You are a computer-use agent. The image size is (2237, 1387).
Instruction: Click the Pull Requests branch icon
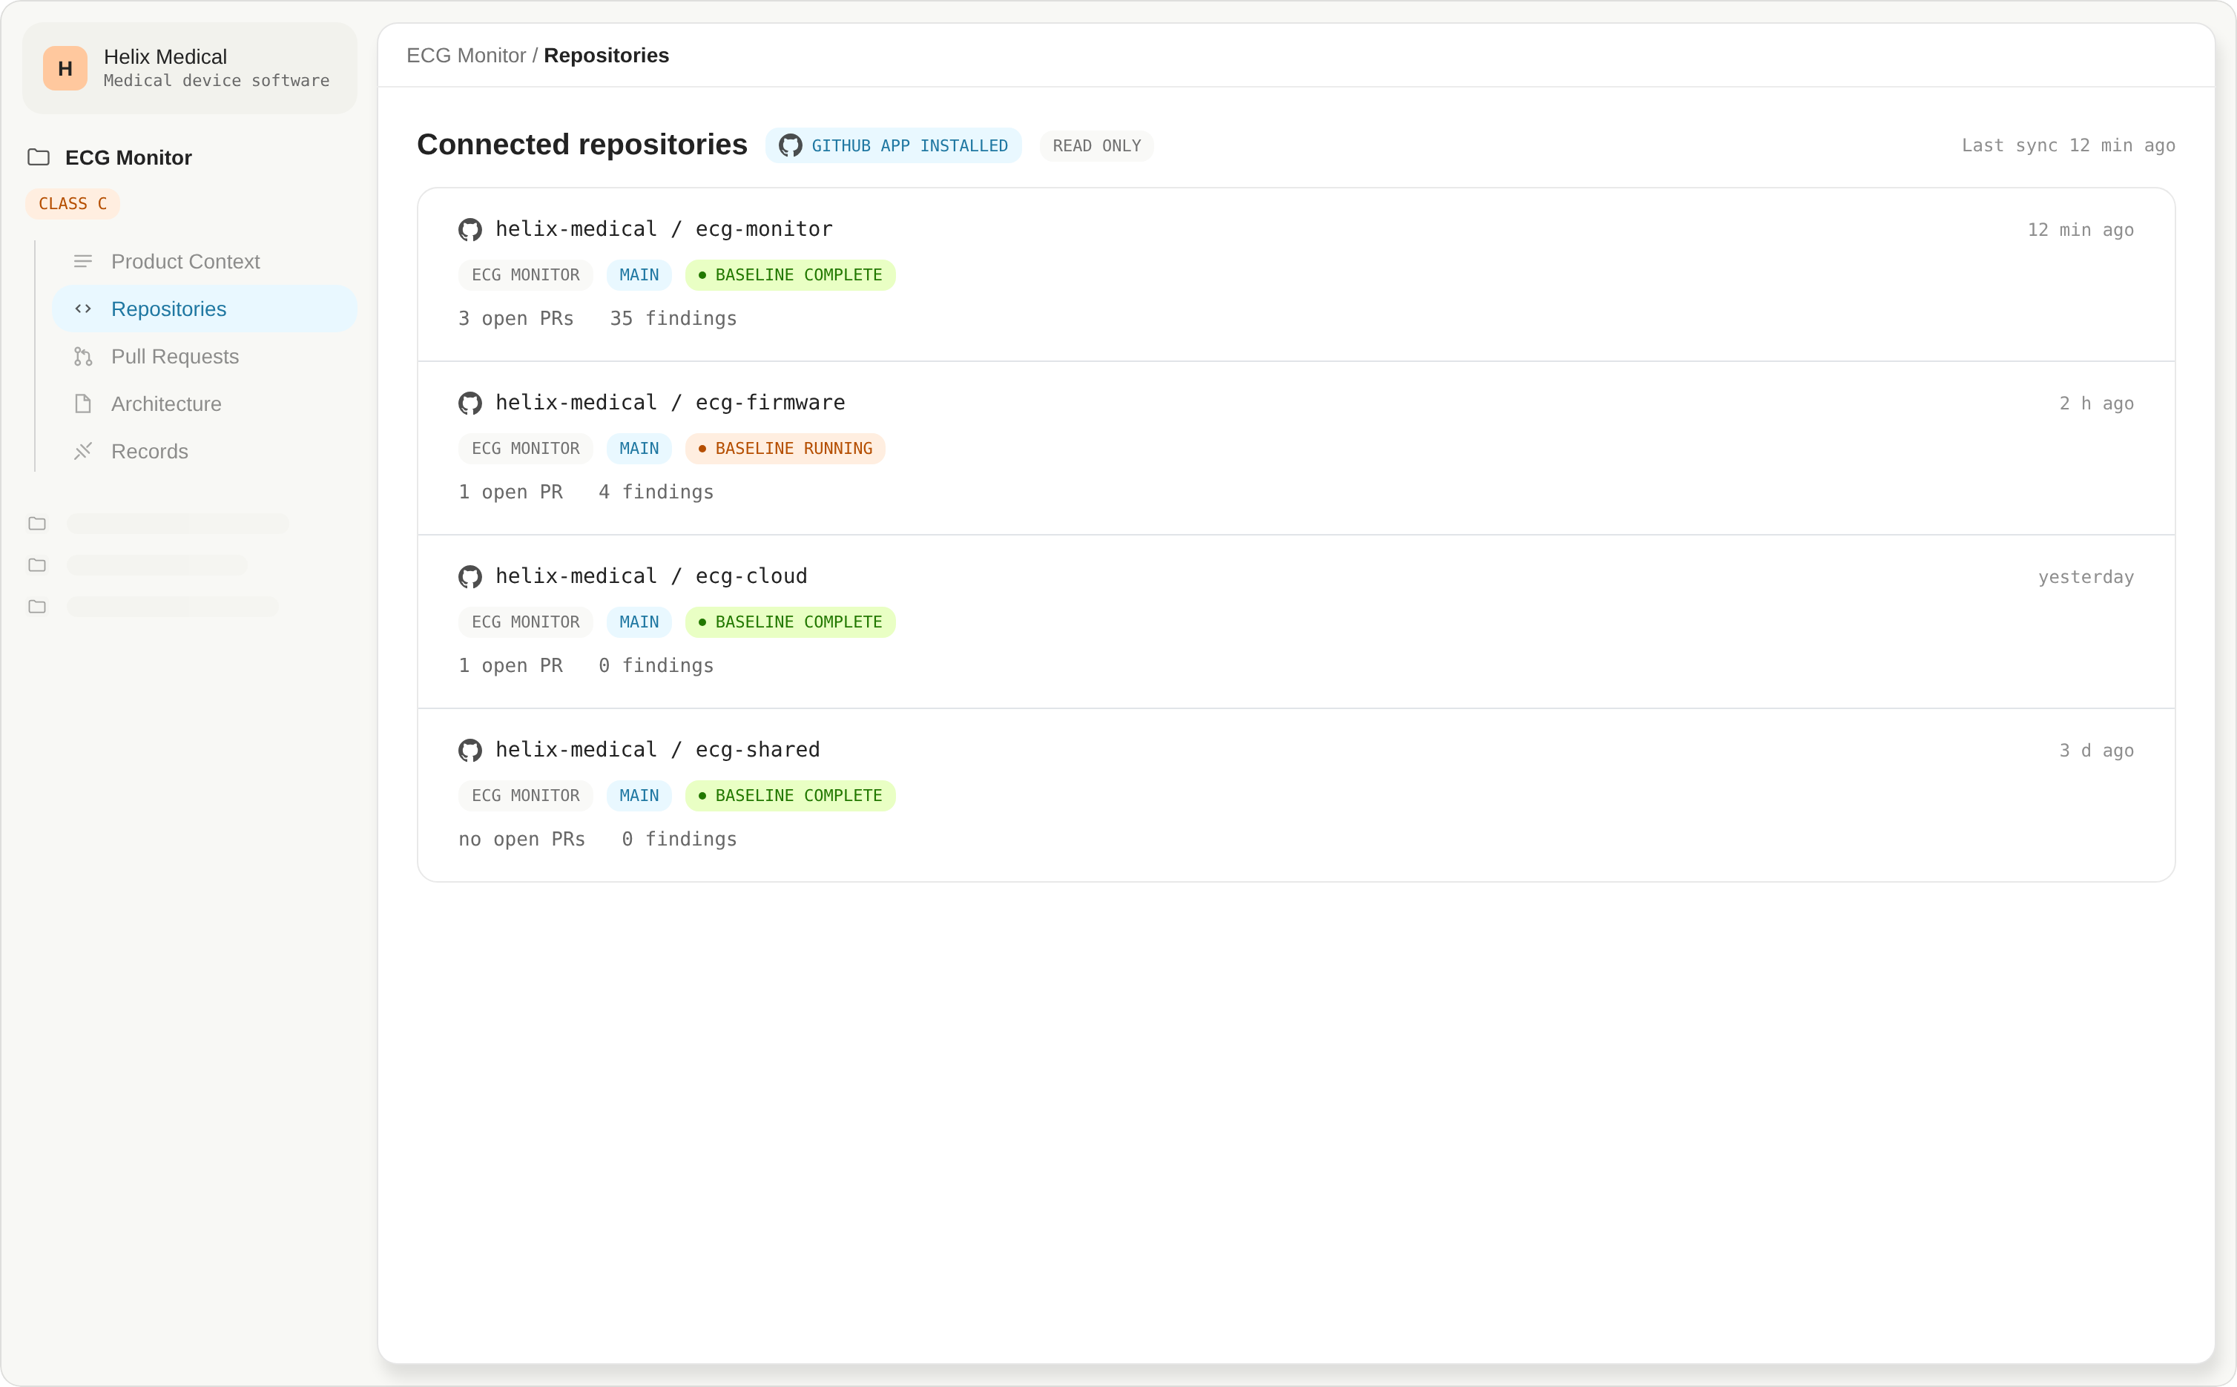point(84,357)
